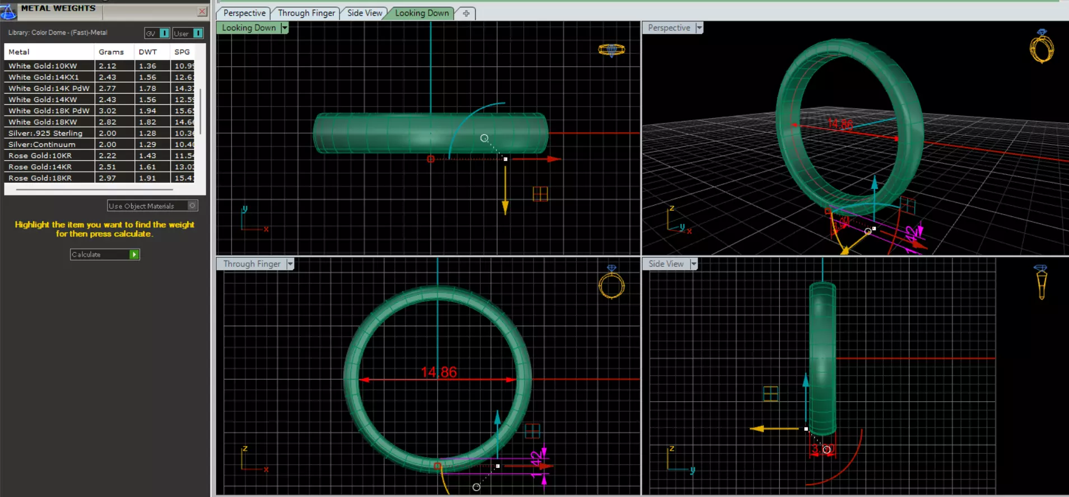Toggle the User library switch
This screenshot has width=1069, height=497.
(188, 34)
